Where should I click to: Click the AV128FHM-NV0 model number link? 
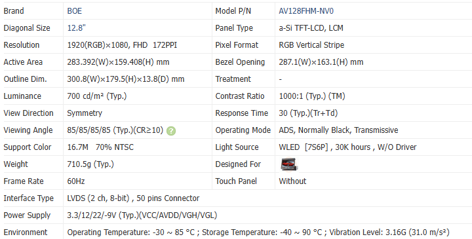(306, 11)
